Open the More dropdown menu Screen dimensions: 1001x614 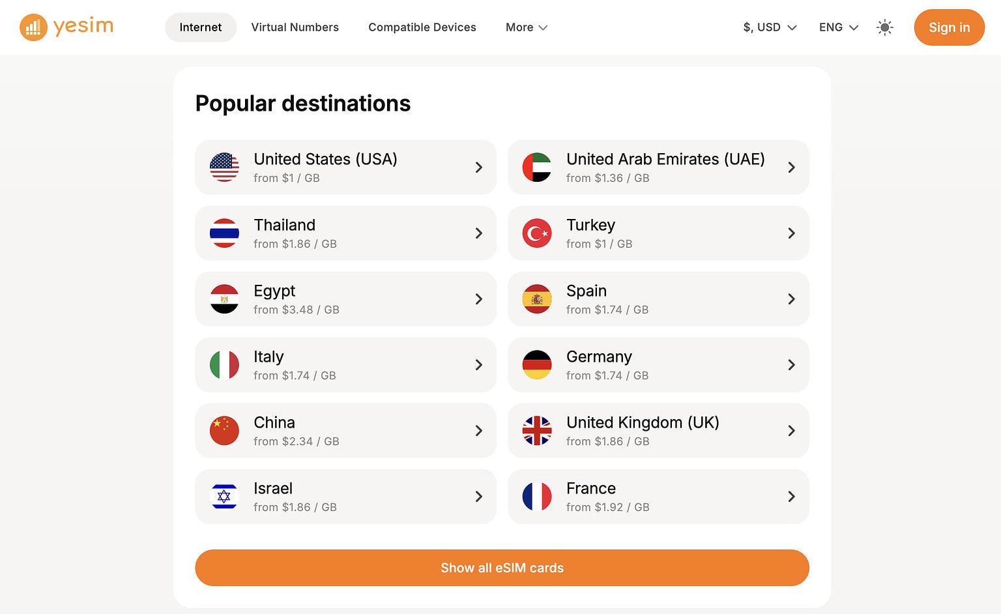point(526,27)
